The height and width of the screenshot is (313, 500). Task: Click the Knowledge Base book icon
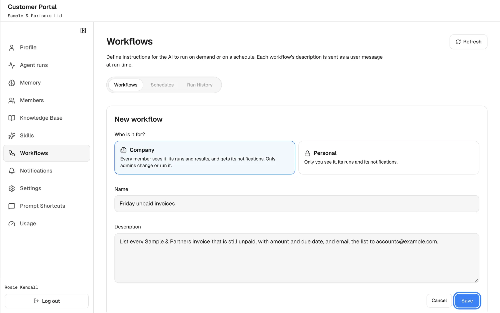click(12, 118)
